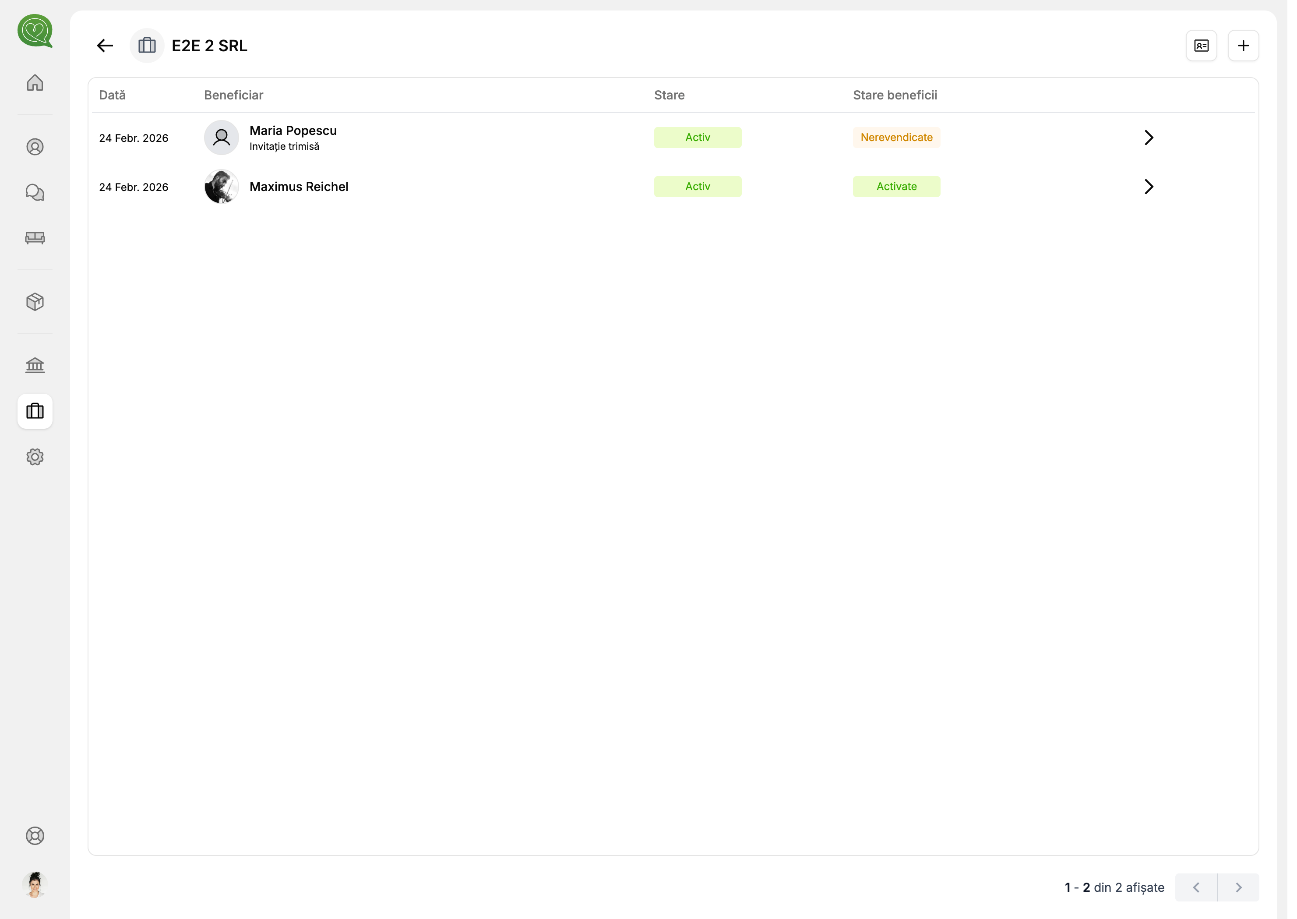The width and height of the screenshot is (1297, 919).
Task: Click the Nerevendicate status badge
Action: click(896, 138)
